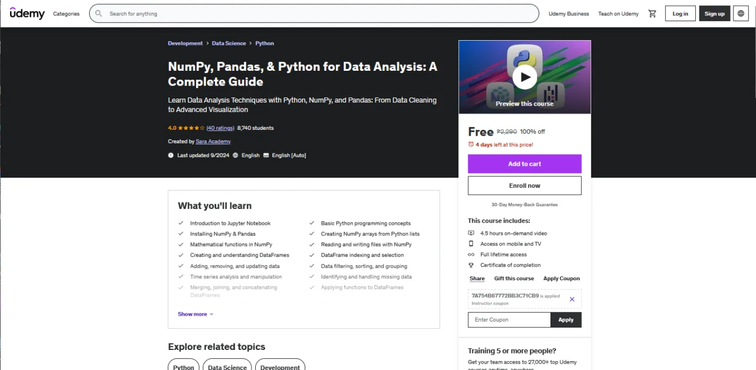Expand the Show more learning list
This screenshot has height=370, width=756.
(195, 314)
